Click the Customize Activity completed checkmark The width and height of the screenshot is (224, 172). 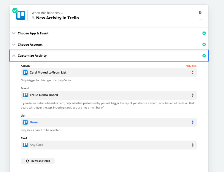point(204,56)
